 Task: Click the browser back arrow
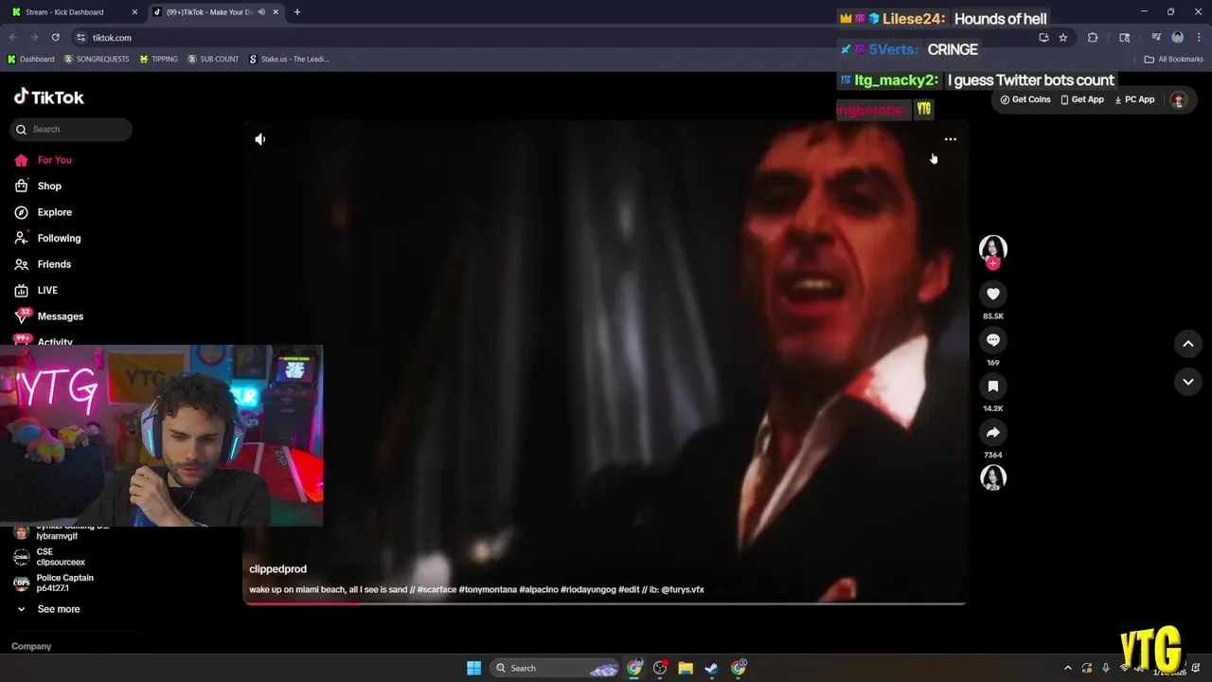[x=13, y=38]
